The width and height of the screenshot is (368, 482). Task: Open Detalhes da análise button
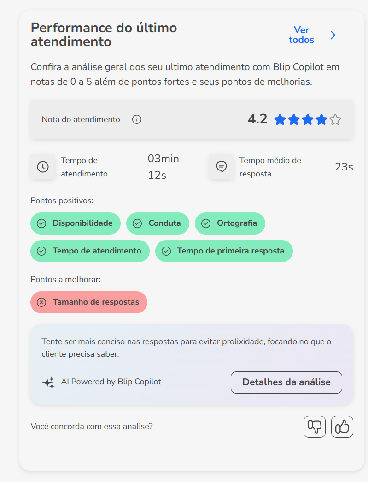pyautogui.click(x=286, y=382)
